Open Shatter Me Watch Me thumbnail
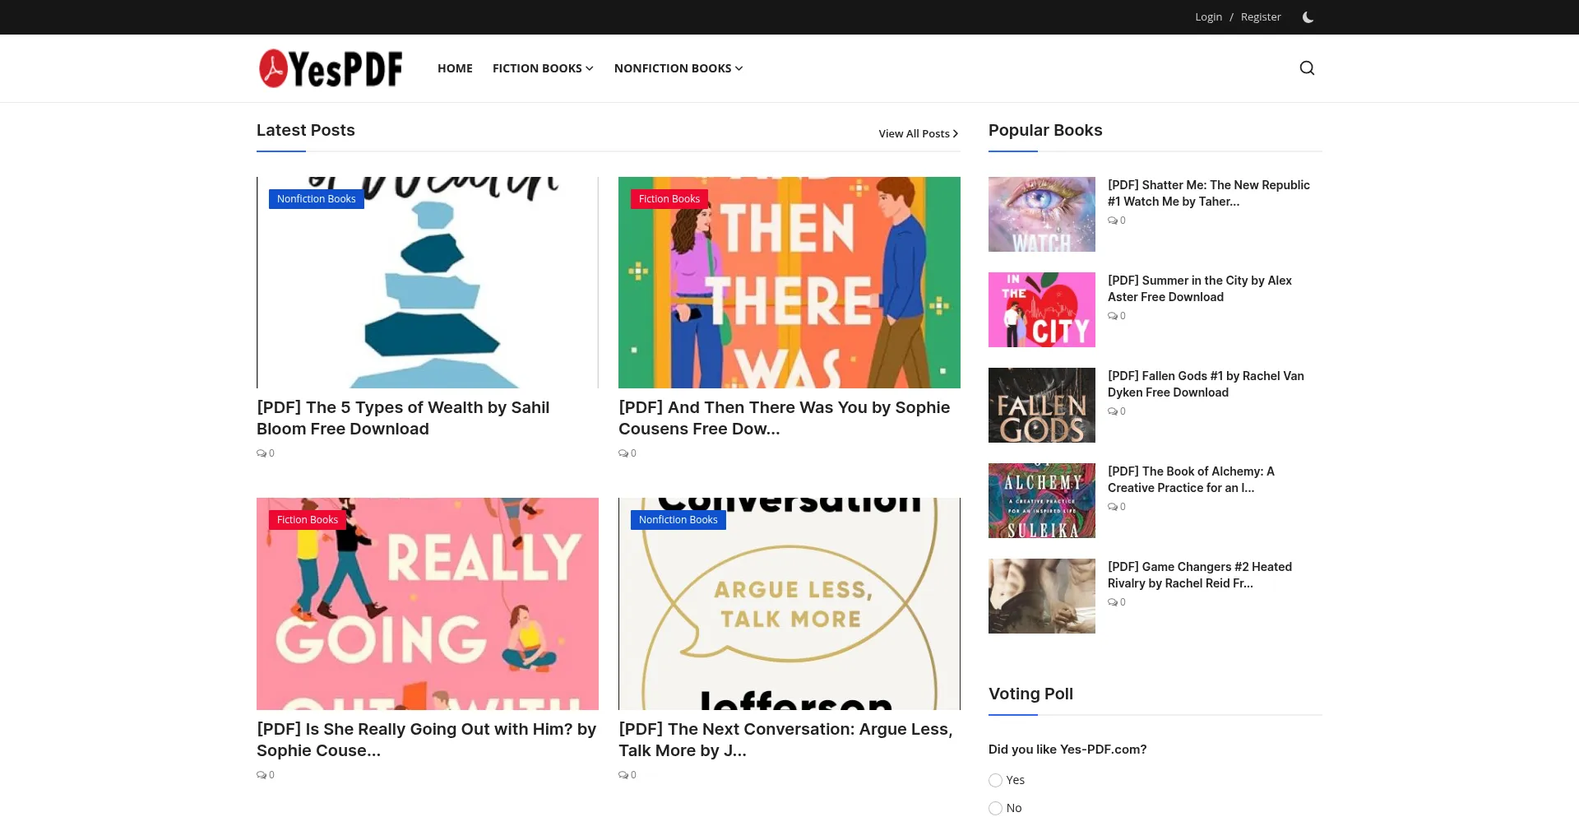Viewport: 1579px width, 817px height. click(1042, 214)
